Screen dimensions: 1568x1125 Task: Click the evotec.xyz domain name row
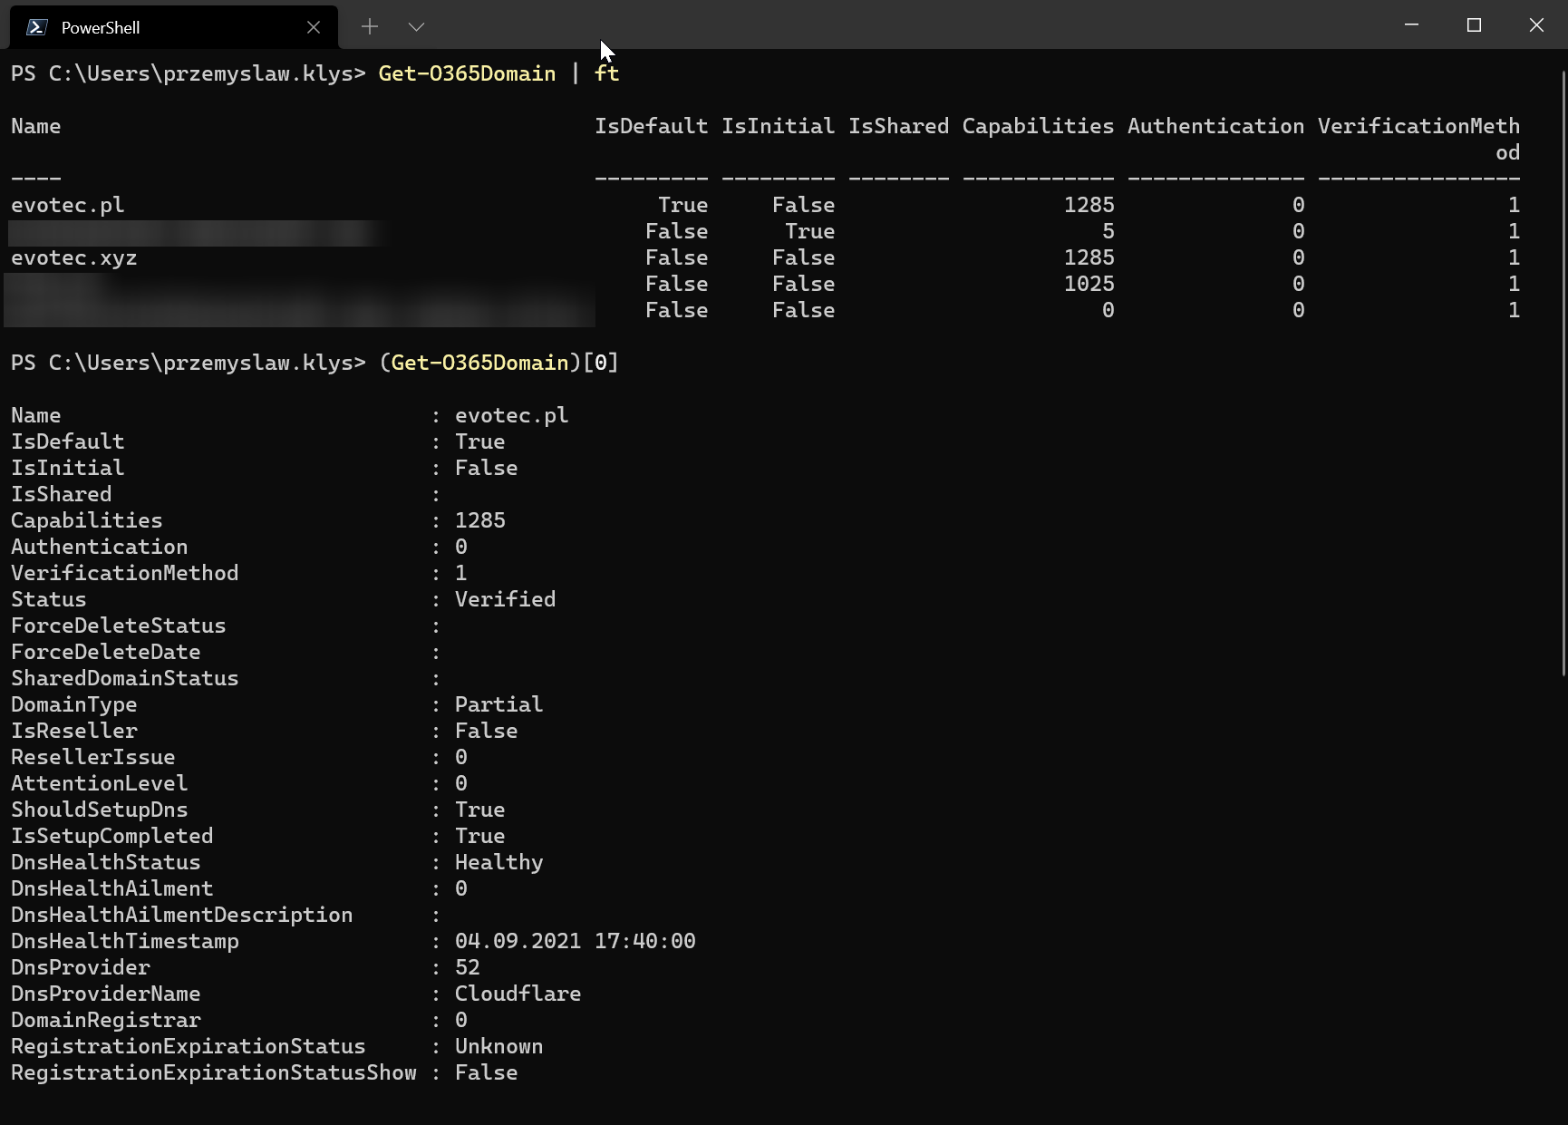(74, 257)
